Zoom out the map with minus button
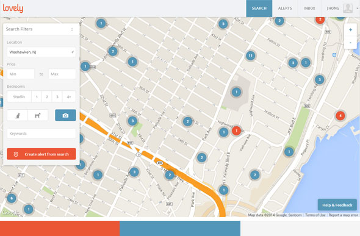This screenshot has width=360, height=236. click(x=350, y=43)
